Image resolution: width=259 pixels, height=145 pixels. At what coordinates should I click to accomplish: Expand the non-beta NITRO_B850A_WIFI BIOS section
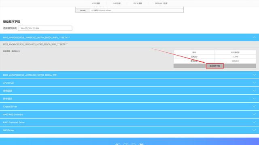coord(129,75)
